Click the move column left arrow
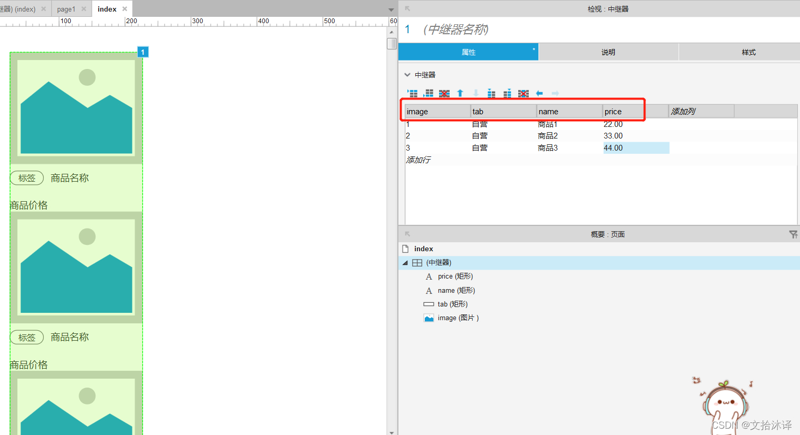The height and width of the screenshot is (435, 800). (x=539, y=93)
